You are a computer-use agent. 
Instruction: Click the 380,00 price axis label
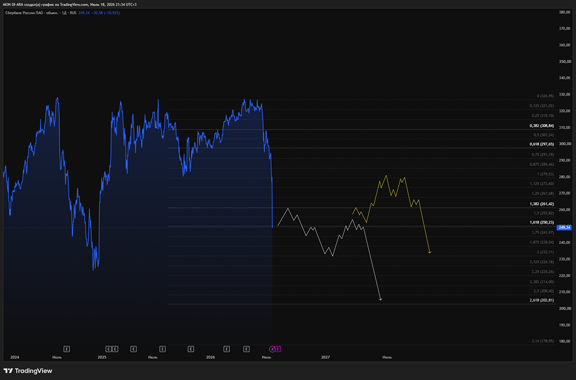pyautogui.click(x=564, y=12)
